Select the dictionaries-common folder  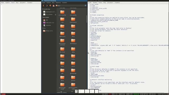(62, 42)
